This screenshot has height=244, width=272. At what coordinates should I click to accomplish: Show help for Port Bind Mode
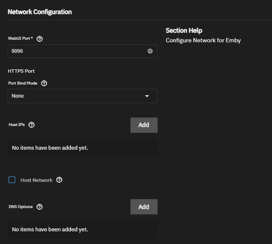[x=44, y=83]
